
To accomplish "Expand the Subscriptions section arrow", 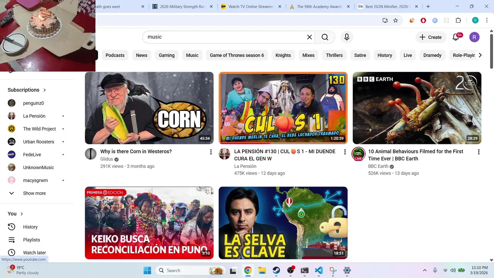I will click(44, 90).
